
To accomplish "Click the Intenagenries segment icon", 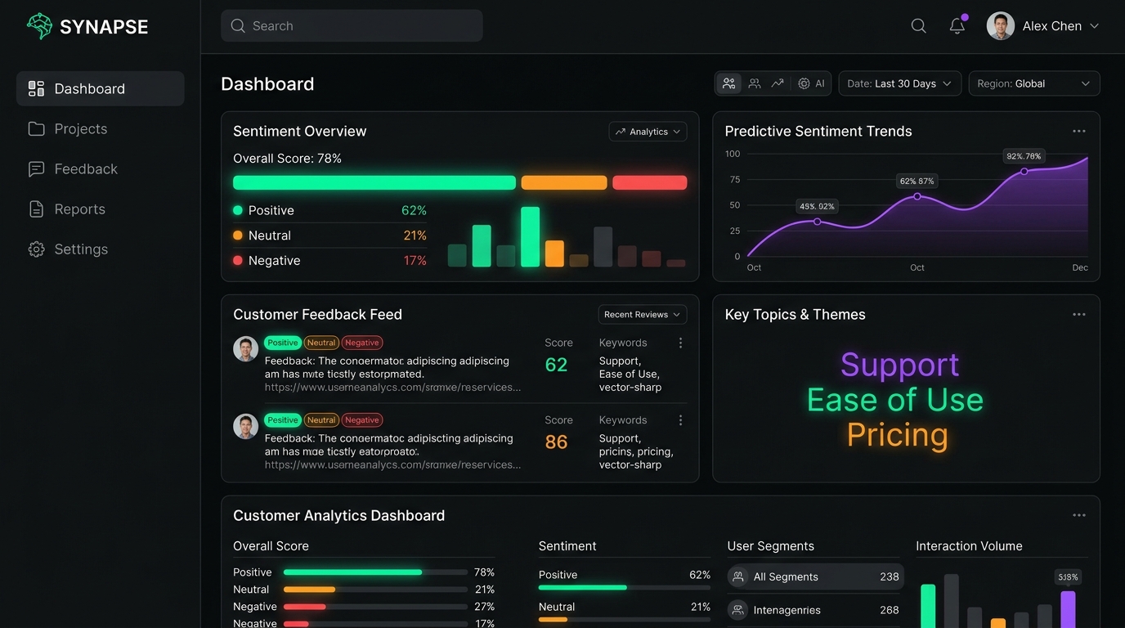I will pyautogui.click(x=738, y=610).
